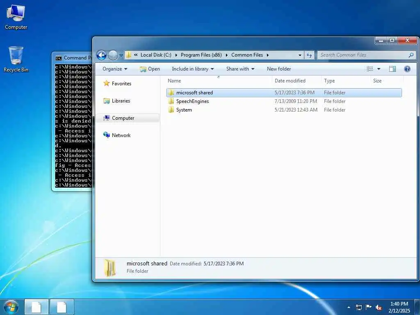420x315 pixels.
Task: Click the second taskbar document button
Action: tap(62, 307)
